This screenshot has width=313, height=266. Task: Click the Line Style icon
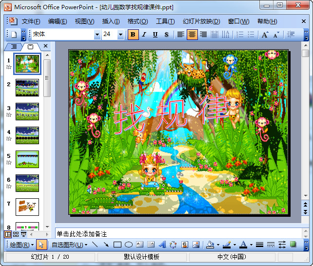(x=259, y=245)
